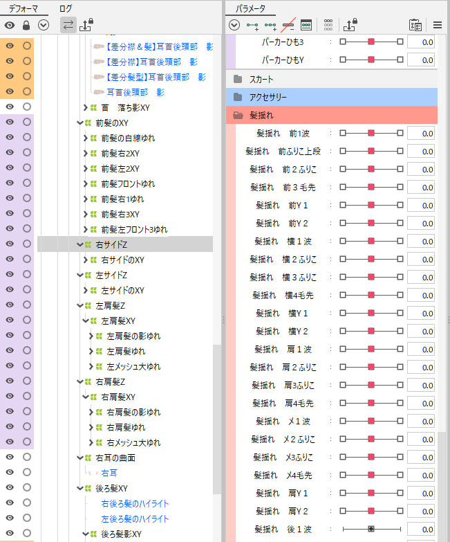Open the circled down-arrow menu in parameter toolbar
The height and width of the screenshot is (542, 450).
(x=234, y=25)
